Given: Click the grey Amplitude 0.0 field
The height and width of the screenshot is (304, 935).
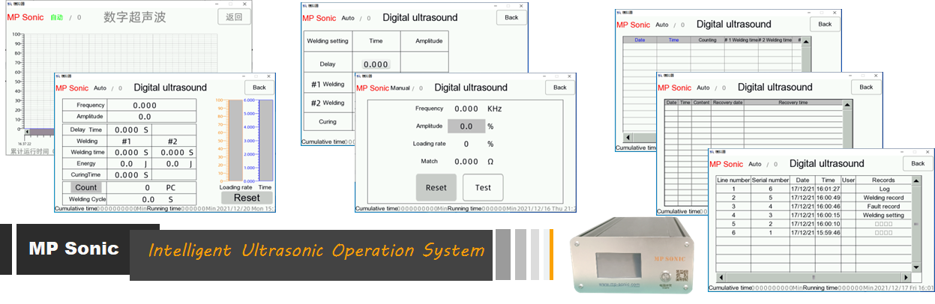Looking at the screenshot, I should [466, 127].
